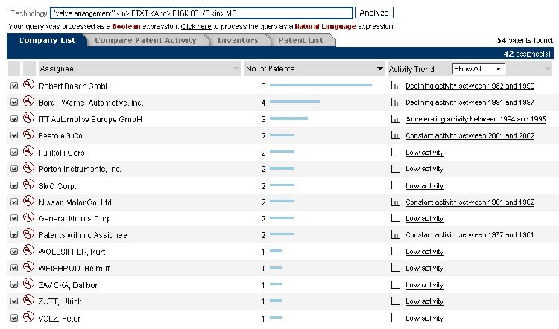Click low-activity chart icon for General Motors Corp
Screen dimensions: 559x329
click(395, 218)
